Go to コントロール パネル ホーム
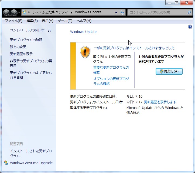The image size is (195, 173). point(30,30)
